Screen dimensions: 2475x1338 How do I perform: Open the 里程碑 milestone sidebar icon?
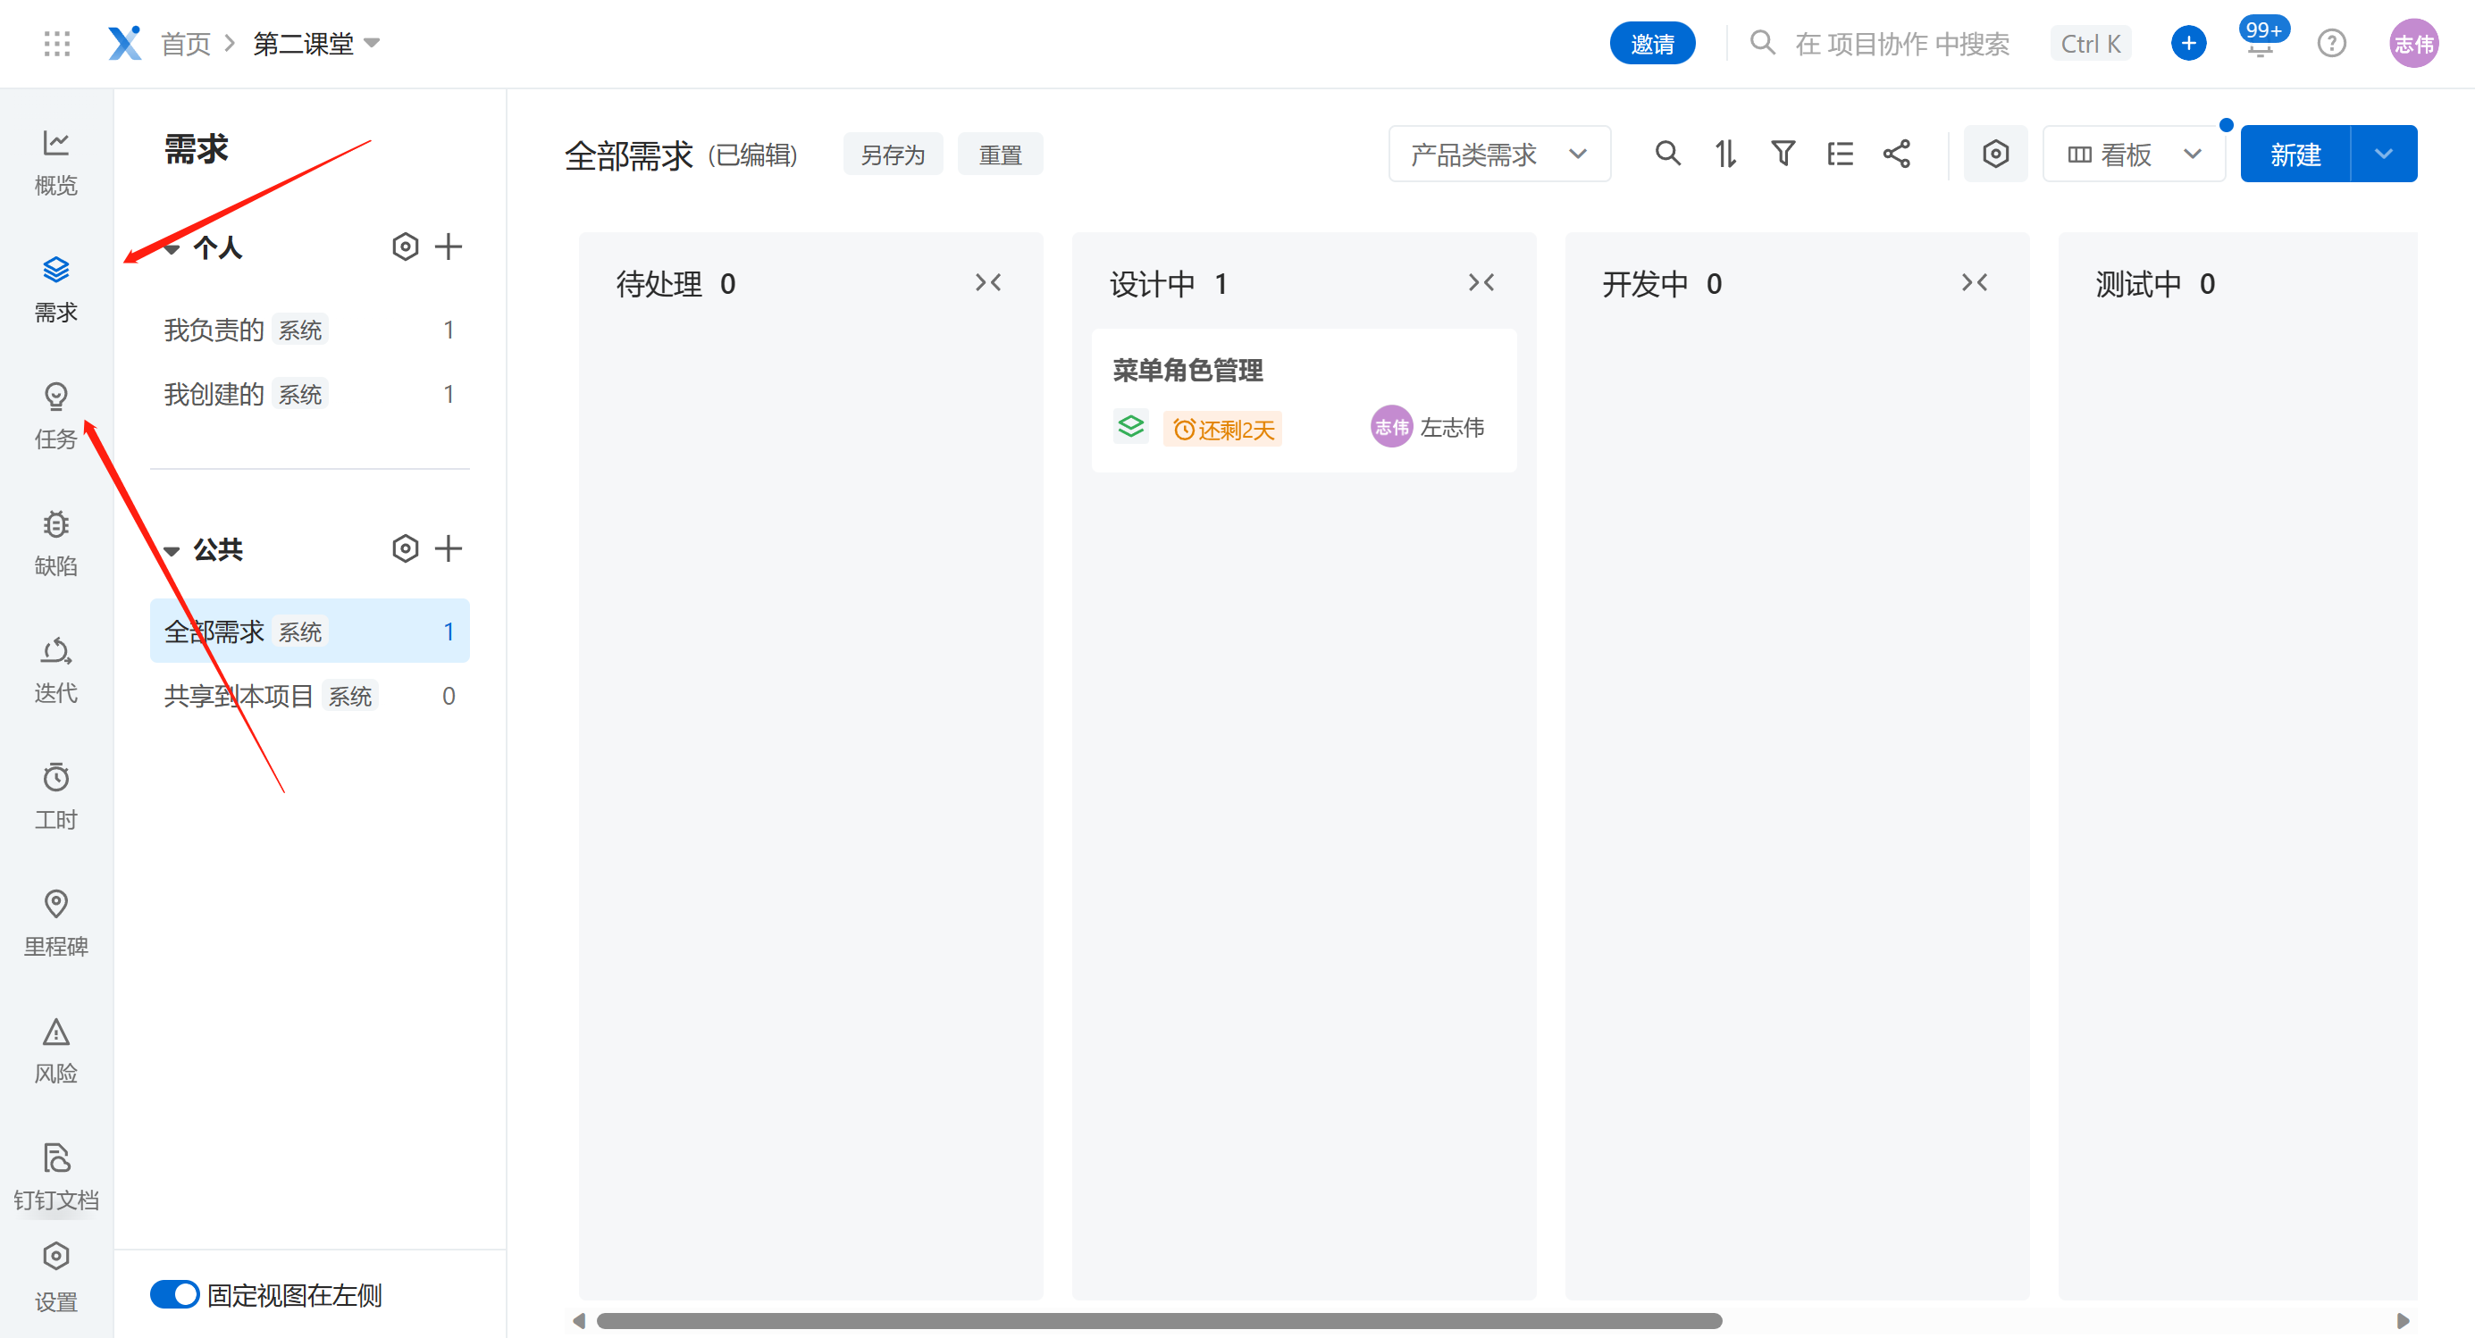[55, 922]
